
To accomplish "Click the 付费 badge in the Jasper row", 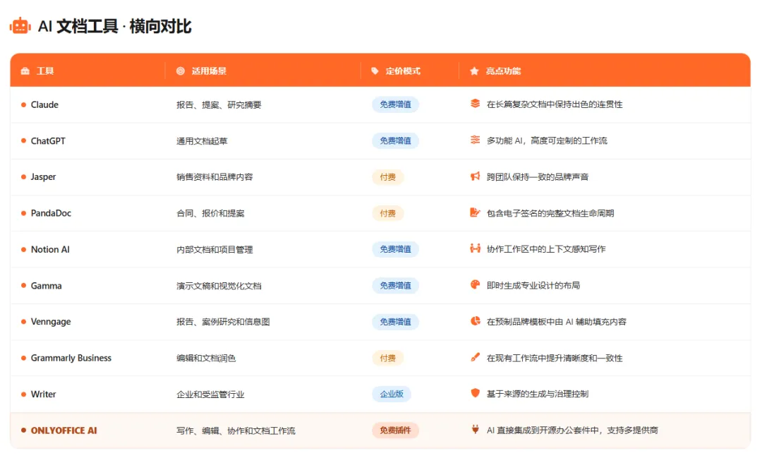I will click(387, 177).
